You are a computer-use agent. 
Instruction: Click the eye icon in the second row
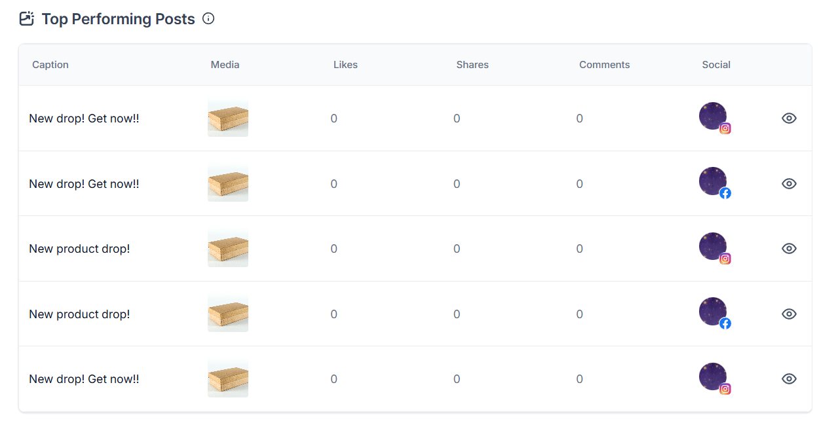(x=789, y=183)
